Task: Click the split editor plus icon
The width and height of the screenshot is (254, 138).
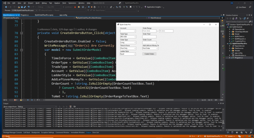Action: pos(222,18)
